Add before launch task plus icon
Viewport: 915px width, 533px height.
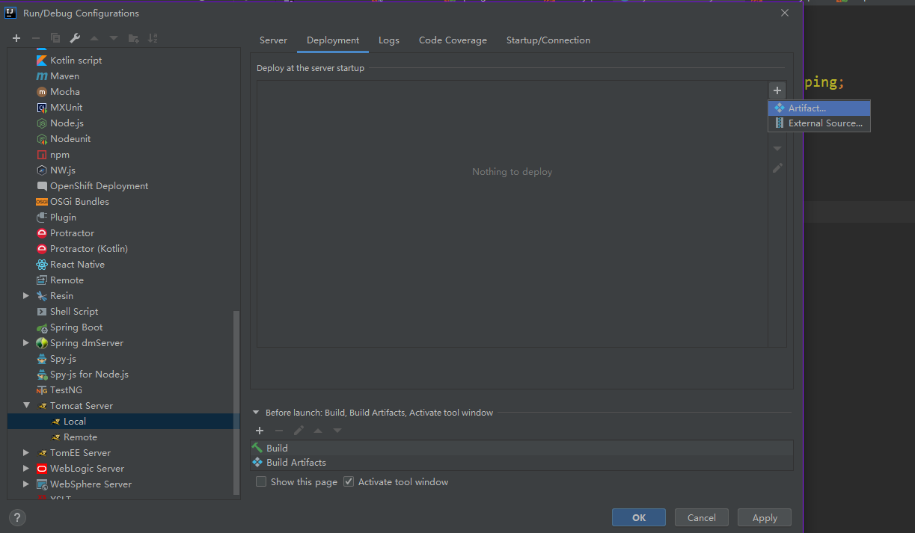click(260, 431)
